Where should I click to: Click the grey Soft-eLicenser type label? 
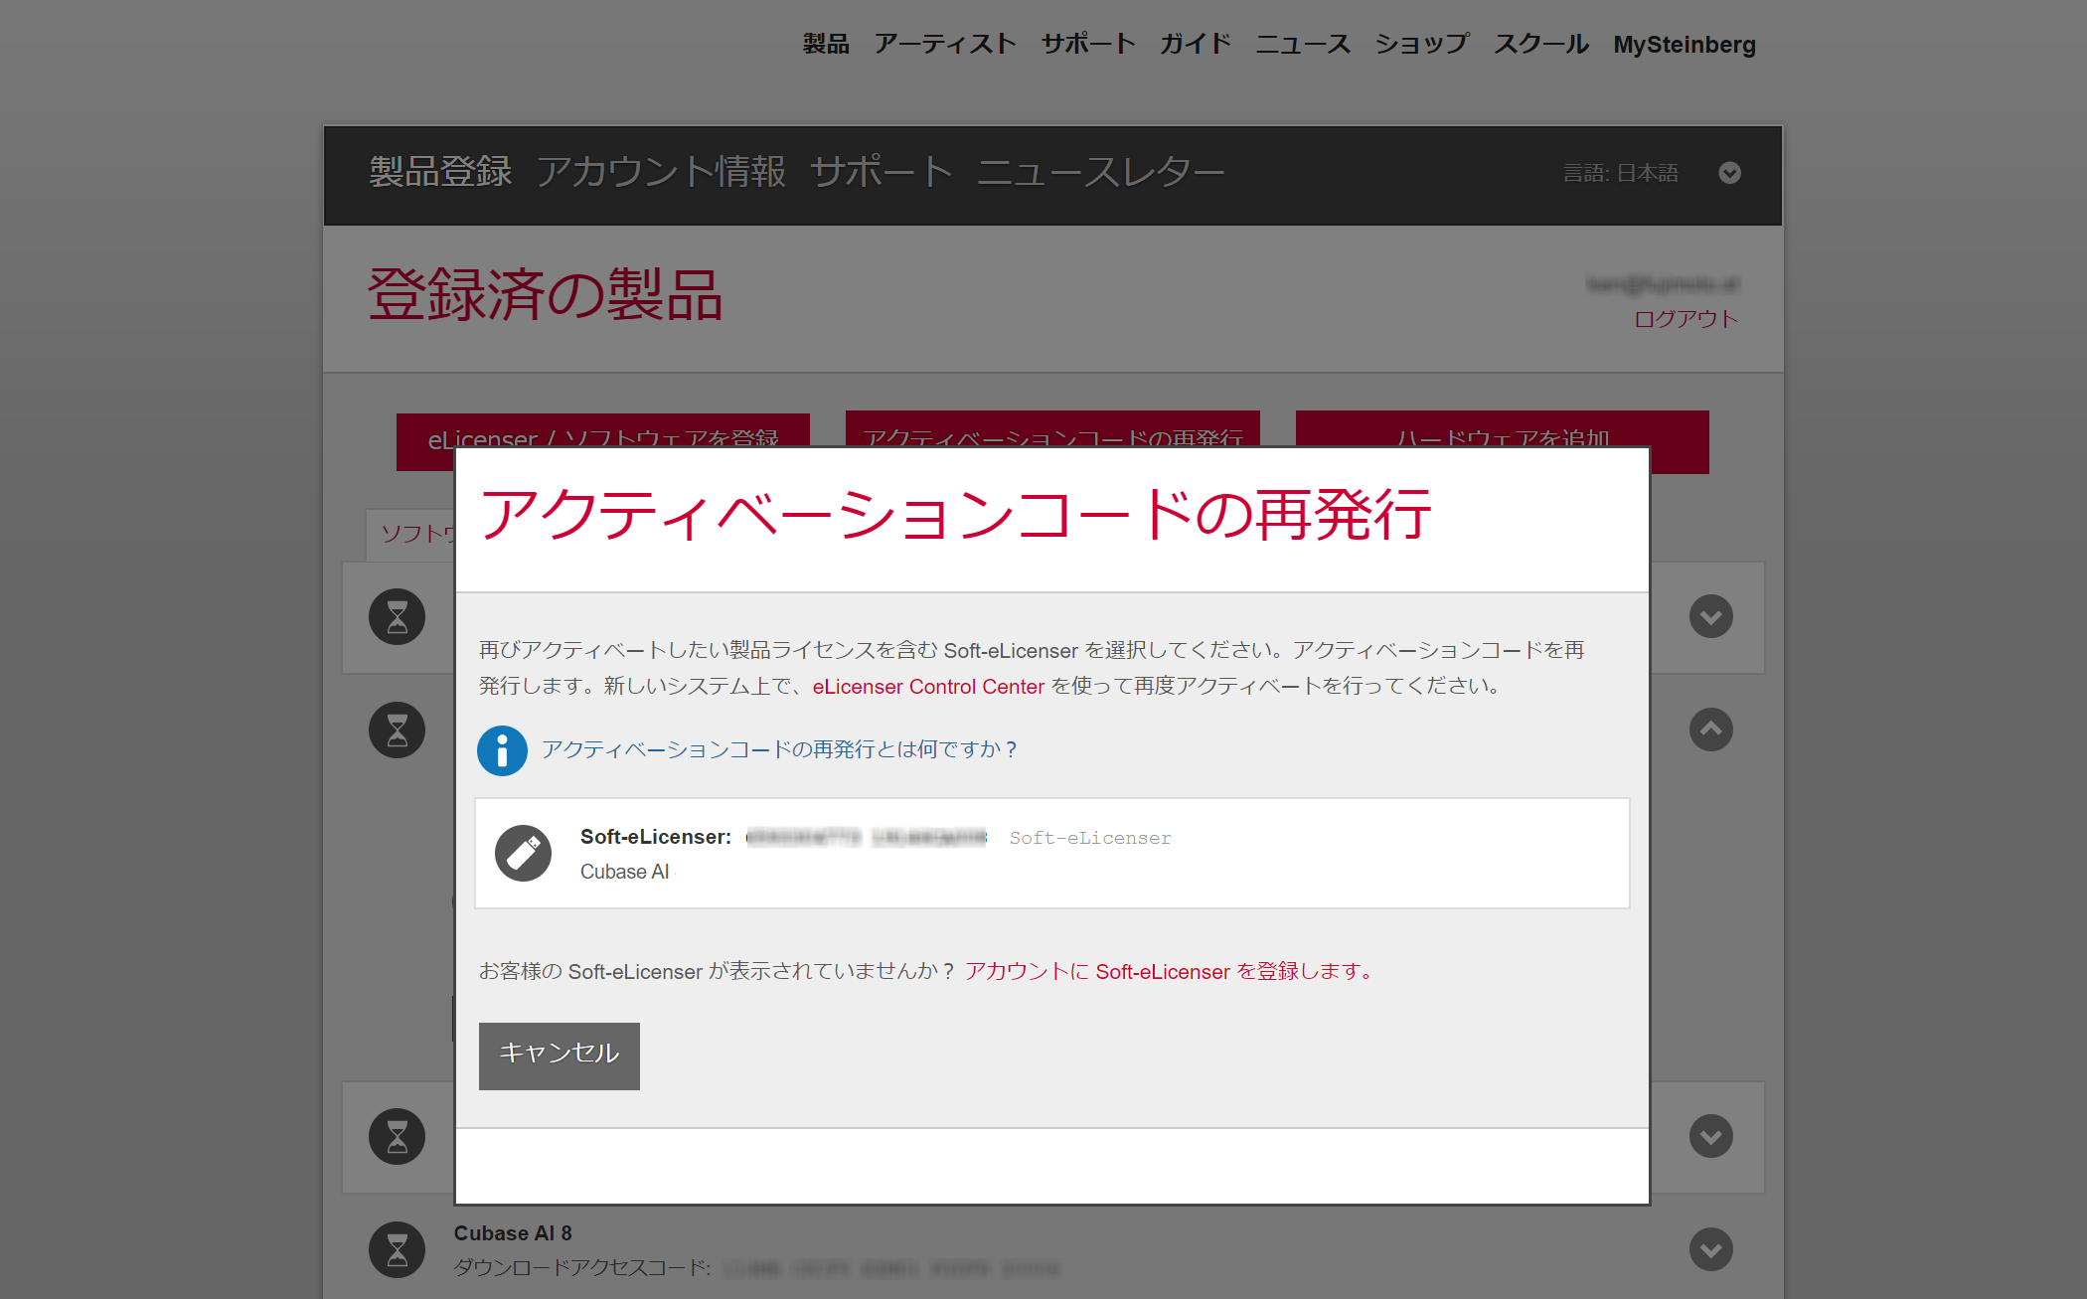click(1090, 838)
